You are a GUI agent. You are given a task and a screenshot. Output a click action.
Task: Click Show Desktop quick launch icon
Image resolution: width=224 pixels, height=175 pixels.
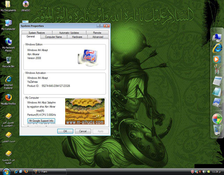(x=21, y=171)
